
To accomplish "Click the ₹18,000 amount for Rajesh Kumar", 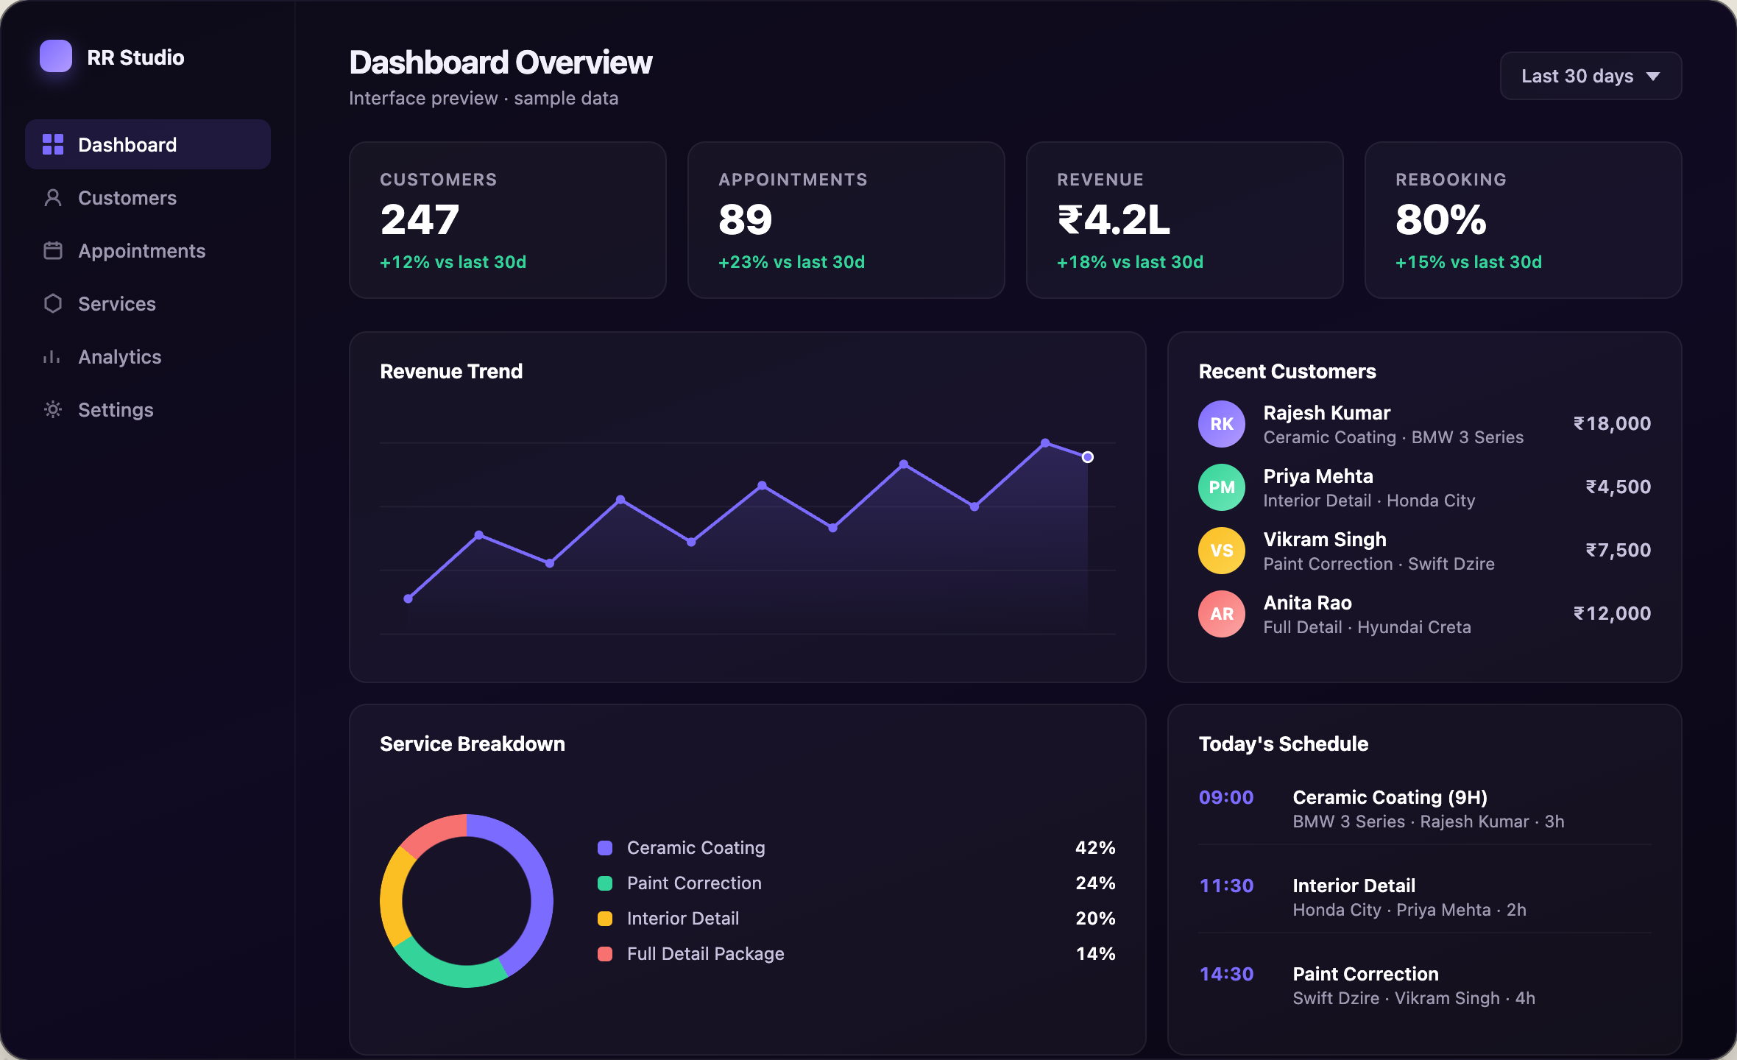I will point(1612,423).
